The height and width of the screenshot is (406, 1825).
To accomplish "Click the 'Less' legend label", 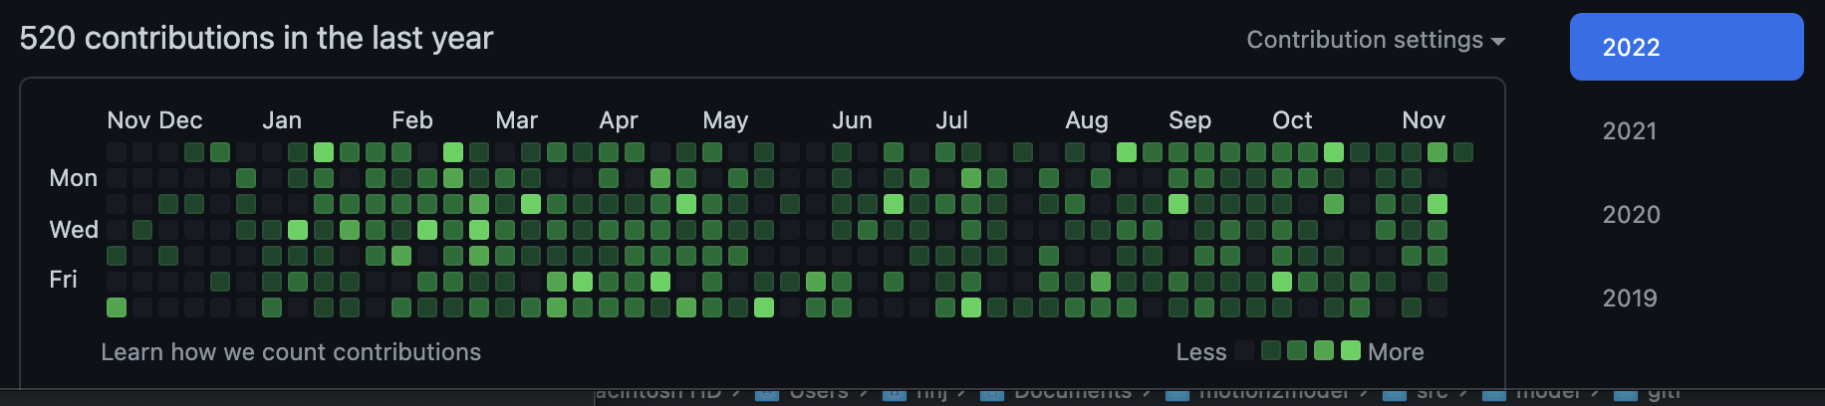I will click(1201, 352).
